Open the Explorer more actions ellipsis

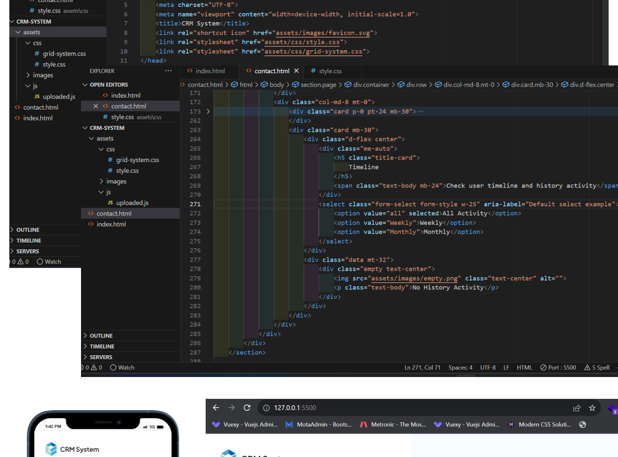tap(168, 71)
